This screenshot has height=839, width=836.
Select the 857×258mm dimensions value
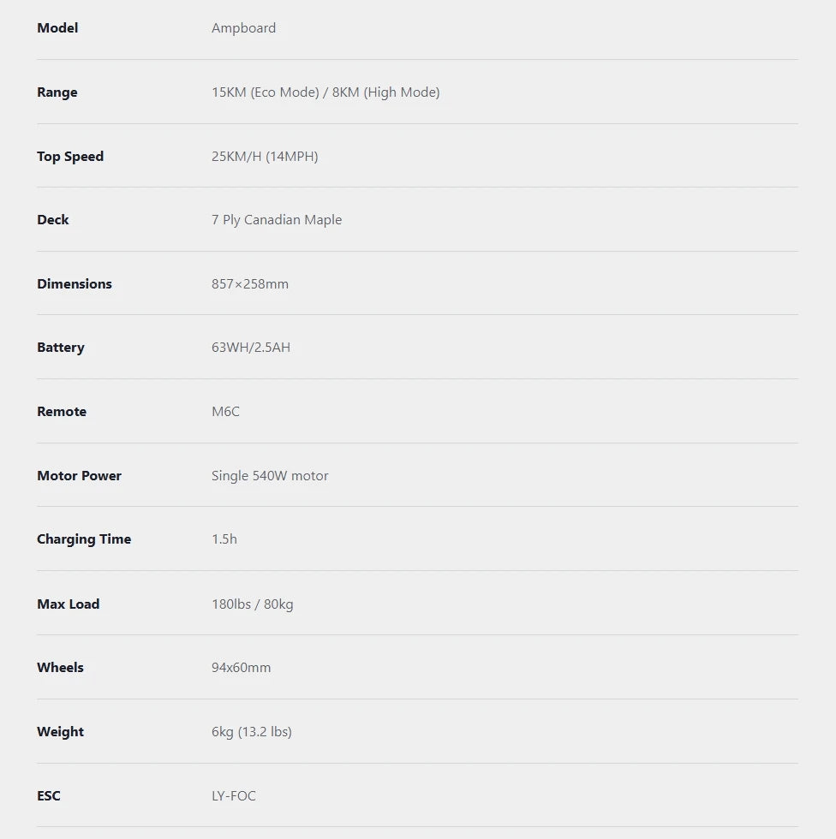tap(250, 284)
